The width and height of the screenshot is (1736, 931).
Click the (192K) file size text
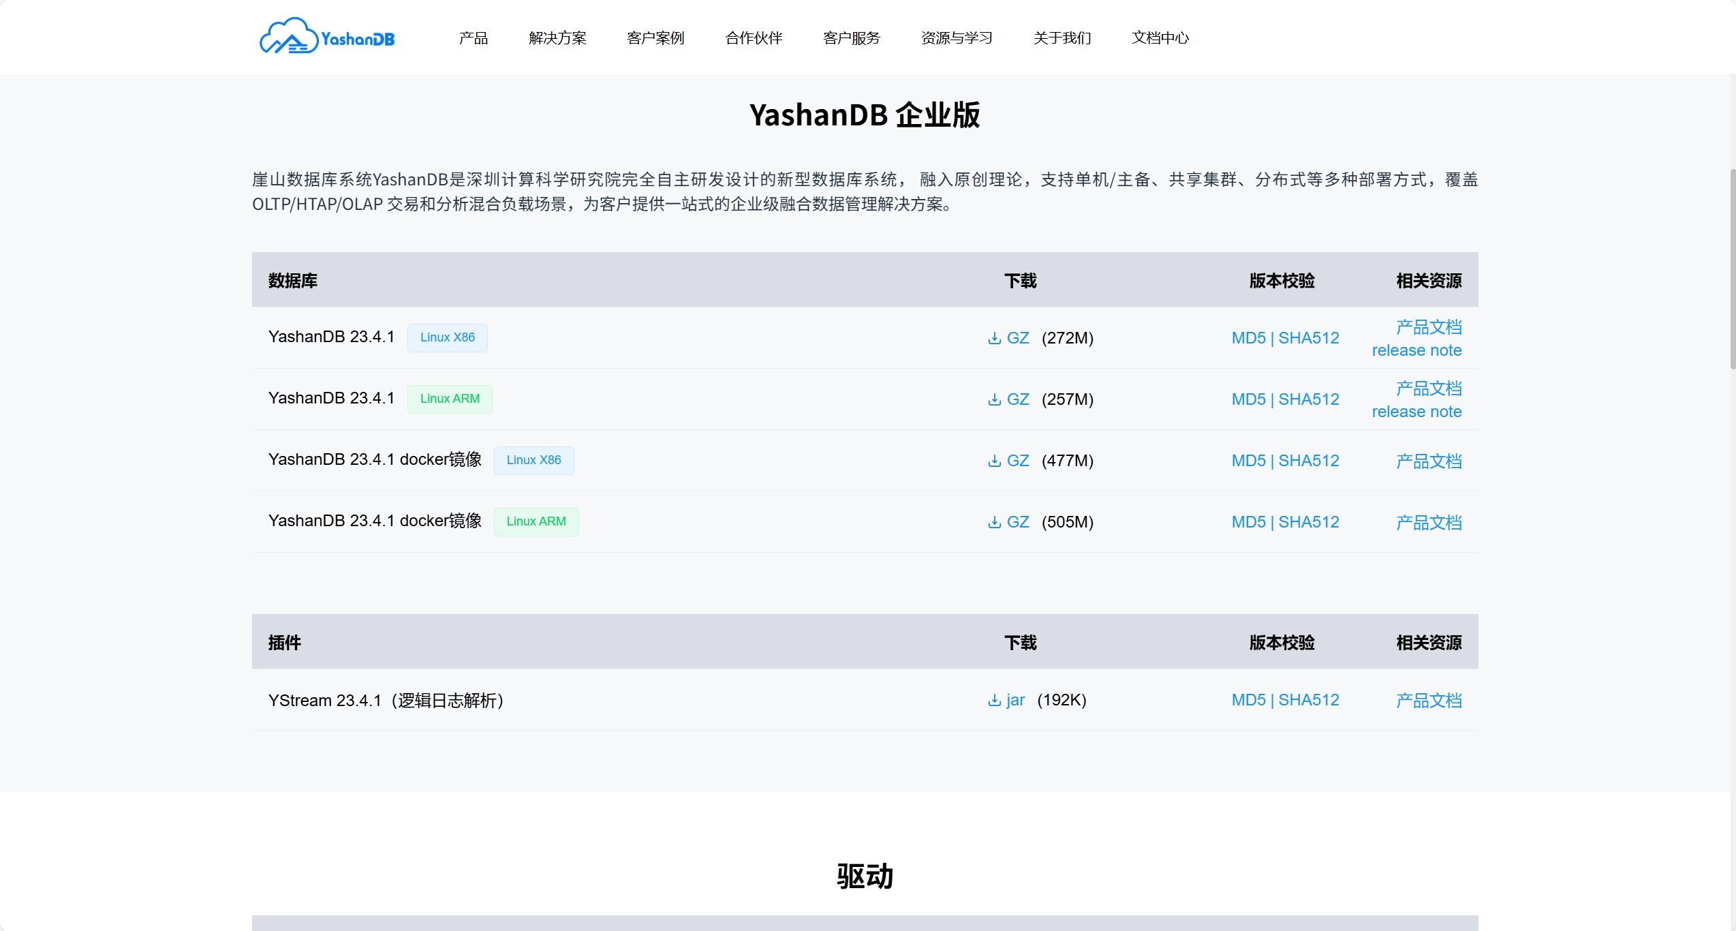click(x=1061, y=700)
